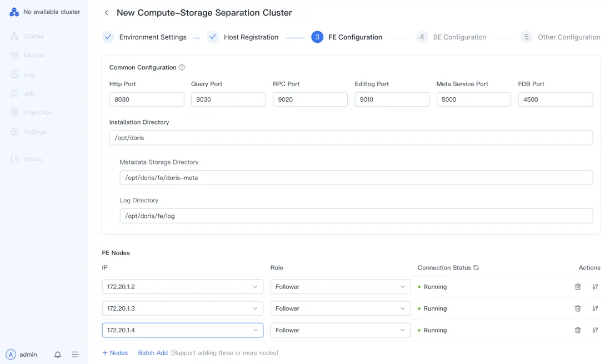Go to the Host Registration step
Viewport: 610px width, 364px height.
251,37
